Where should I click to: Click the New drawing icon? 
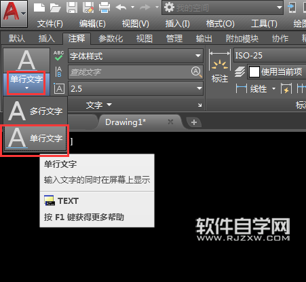(x=39, y=7)
